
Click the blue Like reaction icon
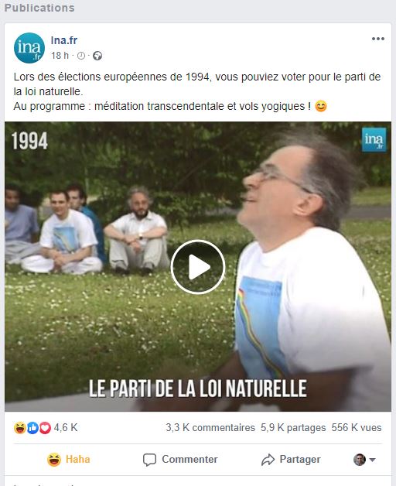pos(32,428)
